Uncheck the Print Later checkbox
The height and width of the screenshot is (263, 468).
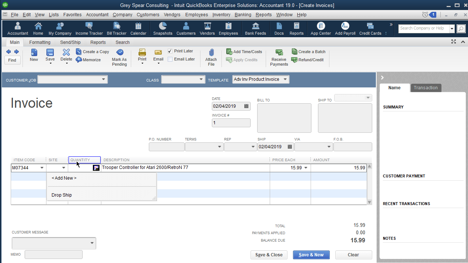170,51
